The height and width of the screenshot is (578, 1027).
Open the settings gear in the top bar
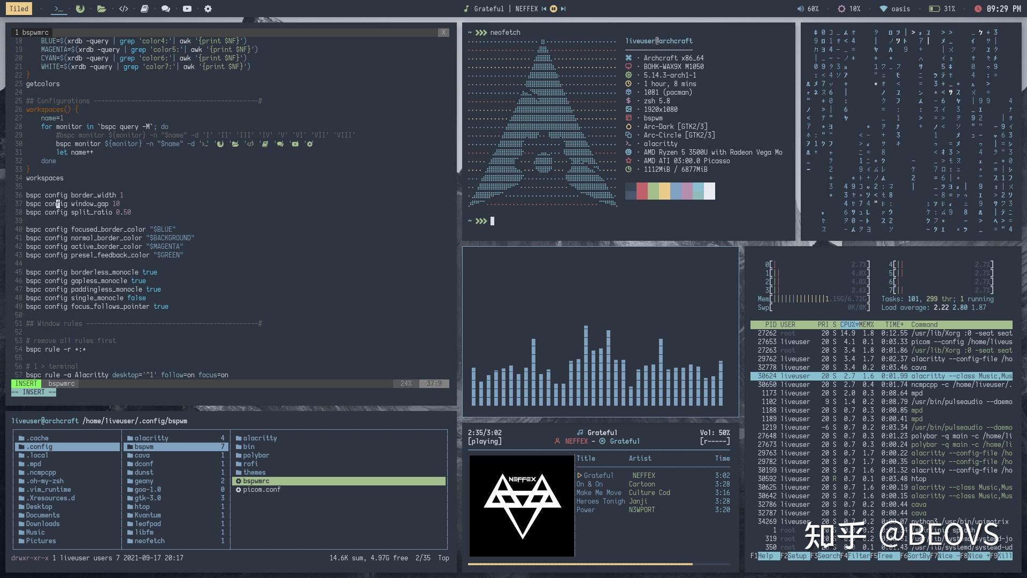click(208, 9)
